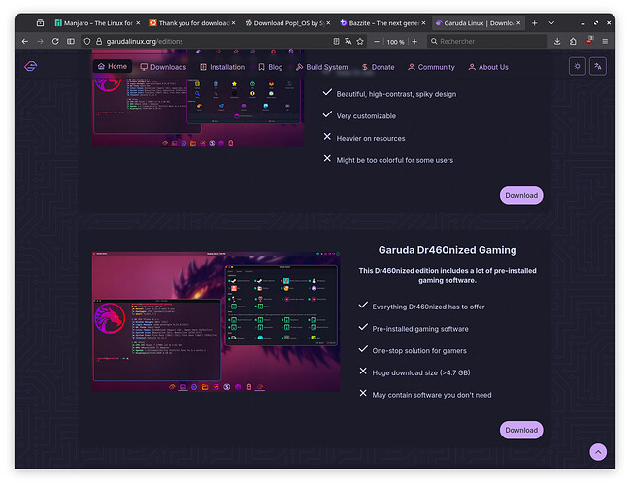Click the scroll-to-top arrow button
Viewport: 630px width, 485px height.
(598, 451)
